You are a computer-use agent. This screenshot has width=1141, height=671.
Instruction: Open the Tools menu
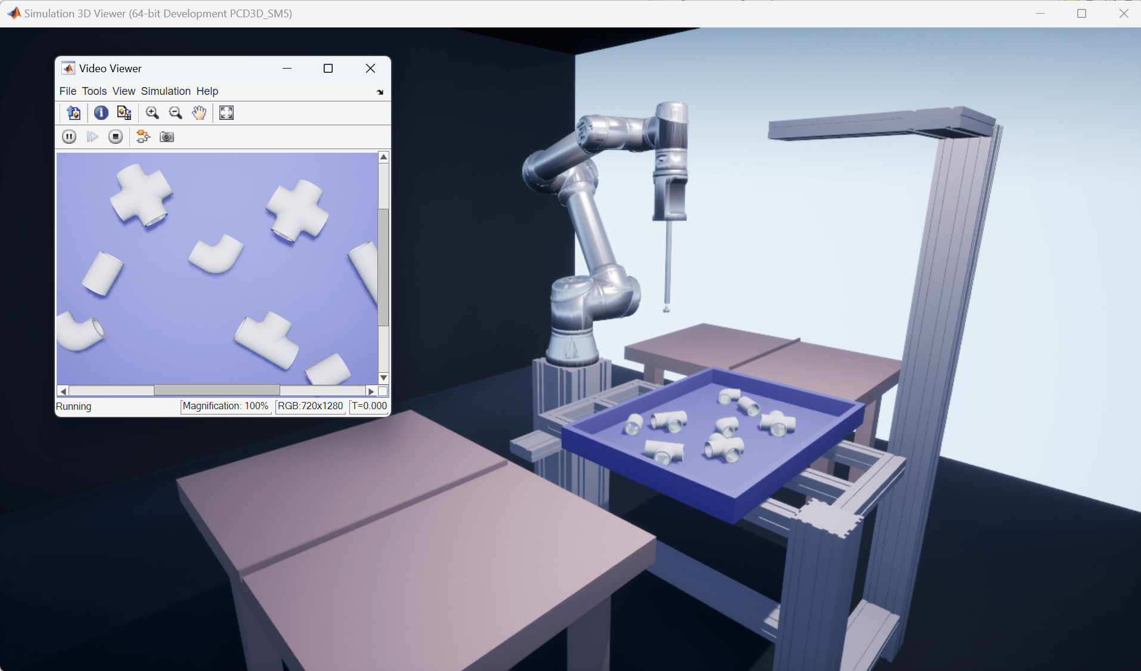pos(94,91)
